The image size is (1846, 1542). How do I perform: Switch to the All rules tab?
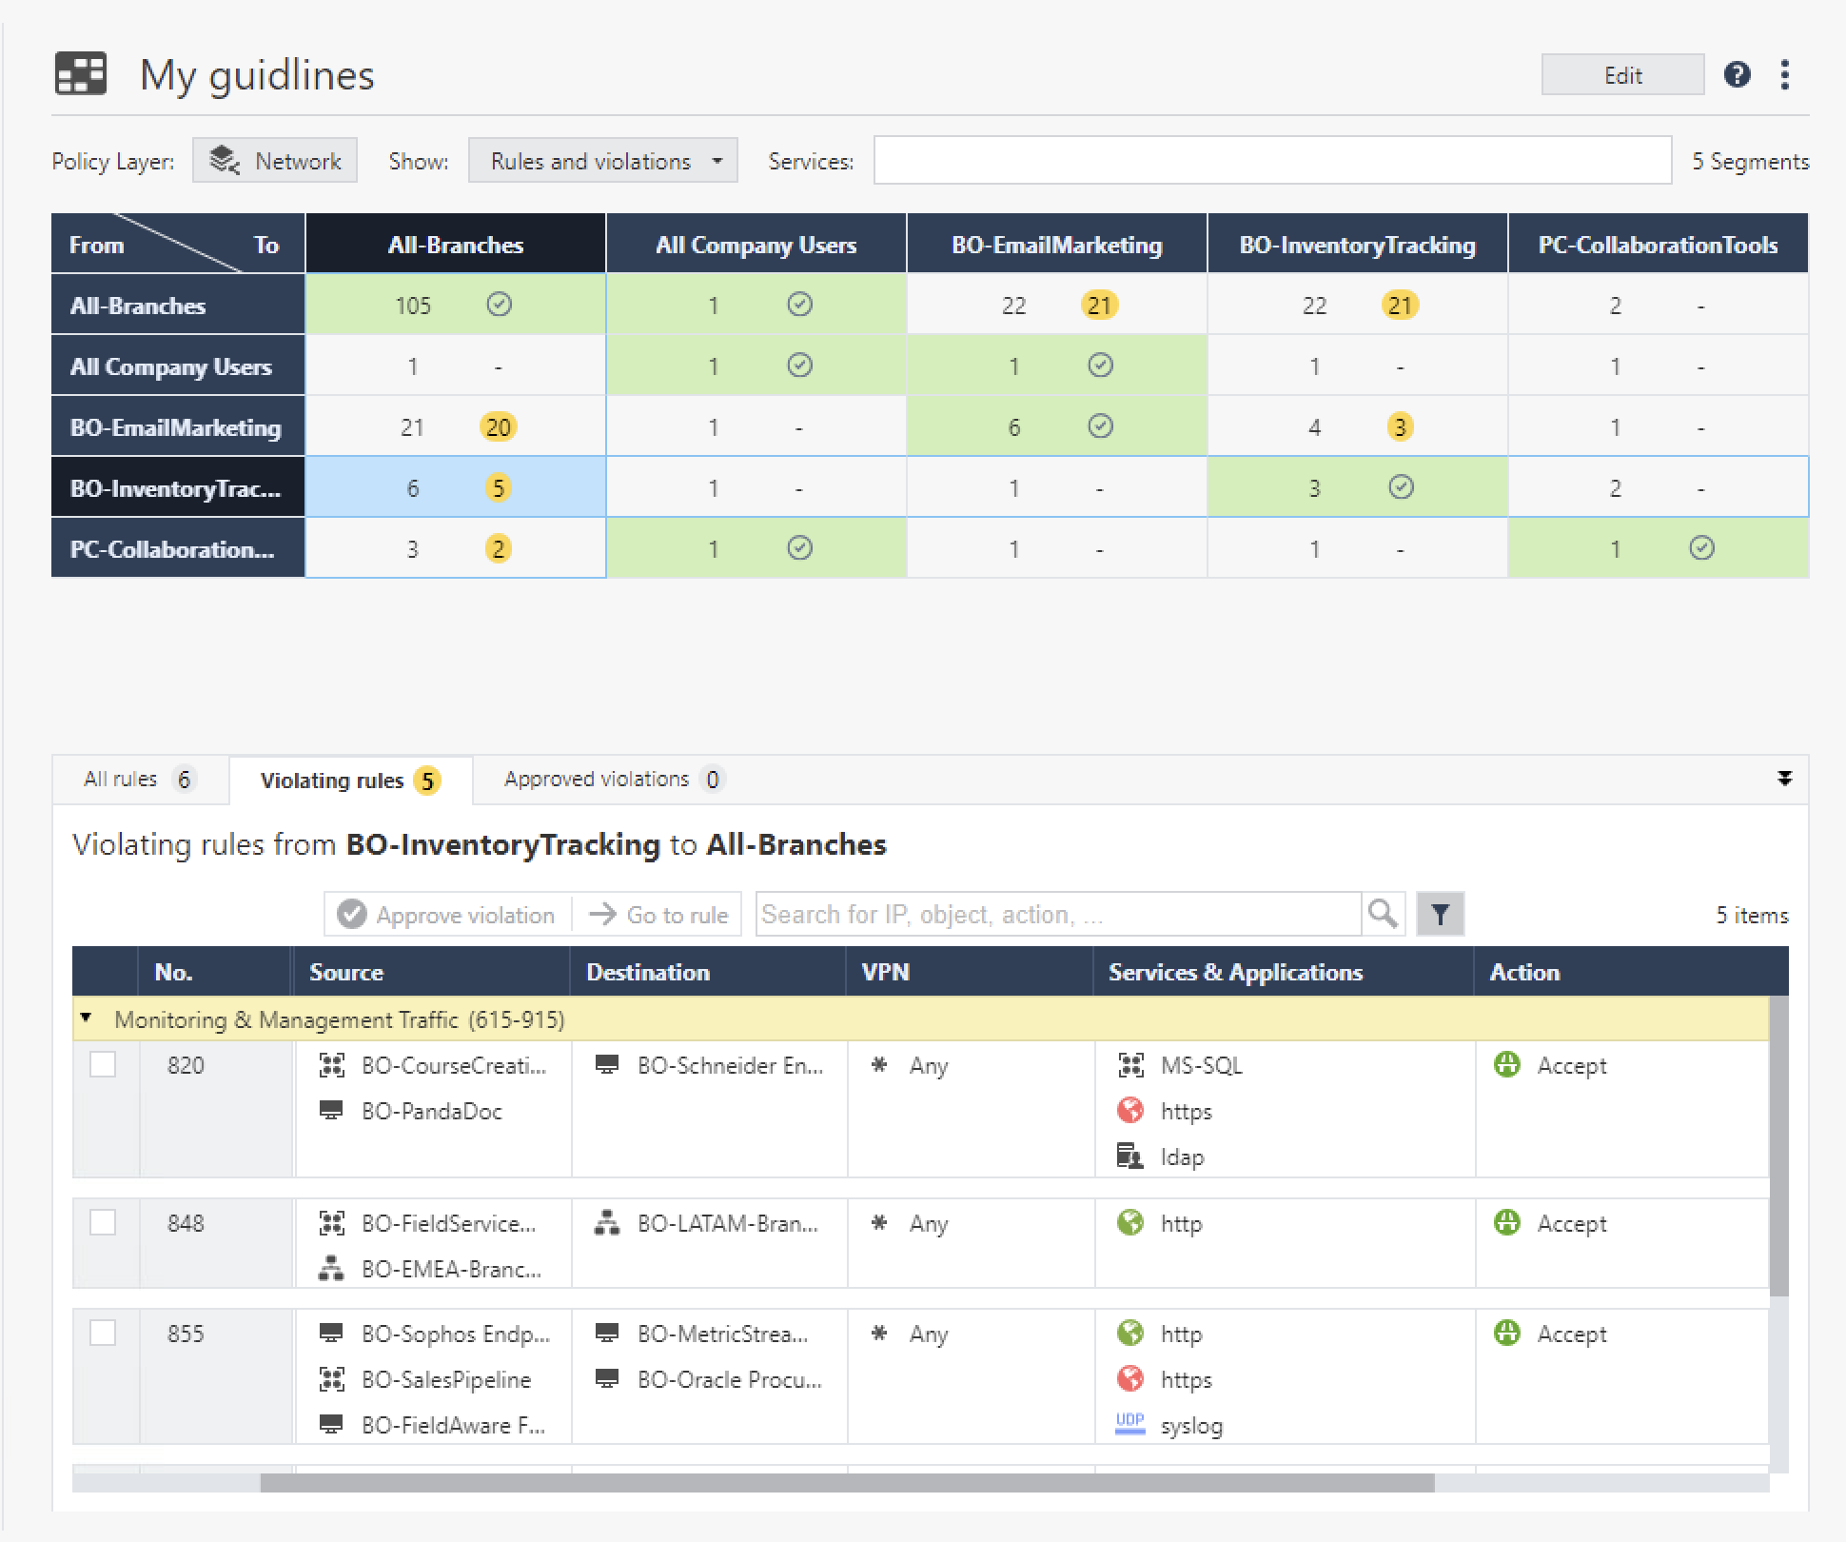pos(140,780)
